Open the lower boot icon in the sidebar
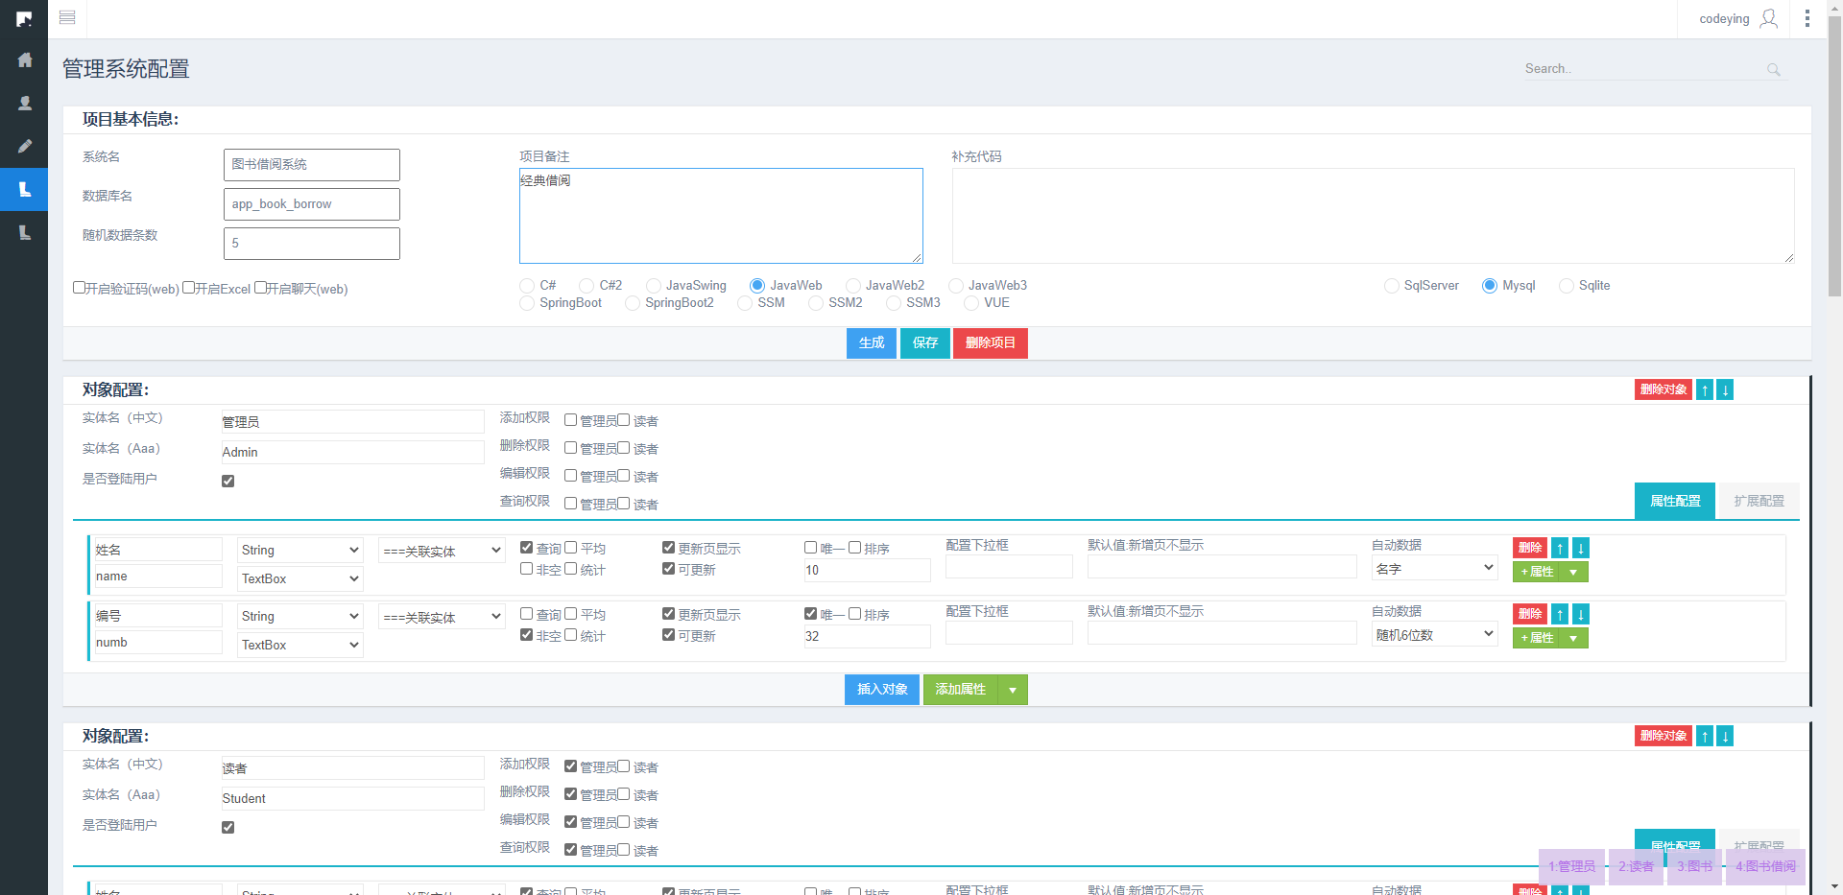 25,232
